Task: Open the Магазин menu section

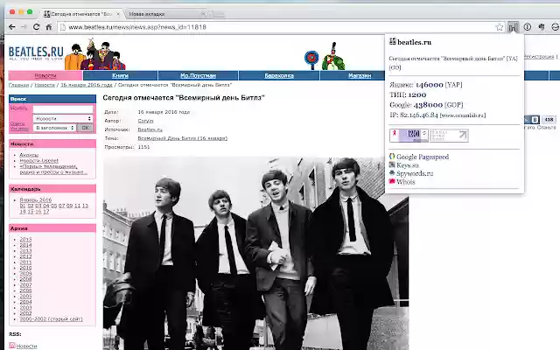Action: click(x=360, y=75)
